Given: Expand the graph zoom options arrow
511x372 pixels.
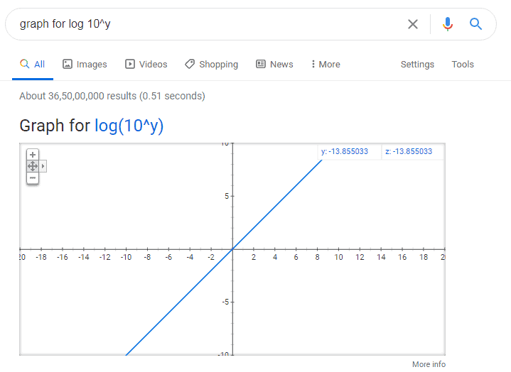Looking at the screenshot, I should tap(43, 166).
